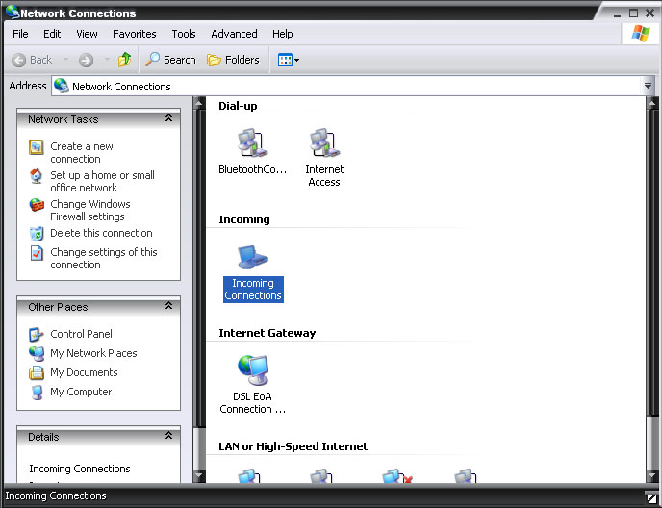Click the Incoming Connections status bar text
Screen dimensions: 662x508
click(x=56, y=495)
